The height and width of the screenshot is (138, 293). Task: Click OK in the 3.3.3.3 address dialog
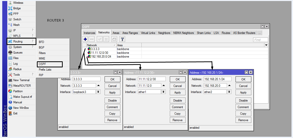pyautogui.click(x=112, y=79)
